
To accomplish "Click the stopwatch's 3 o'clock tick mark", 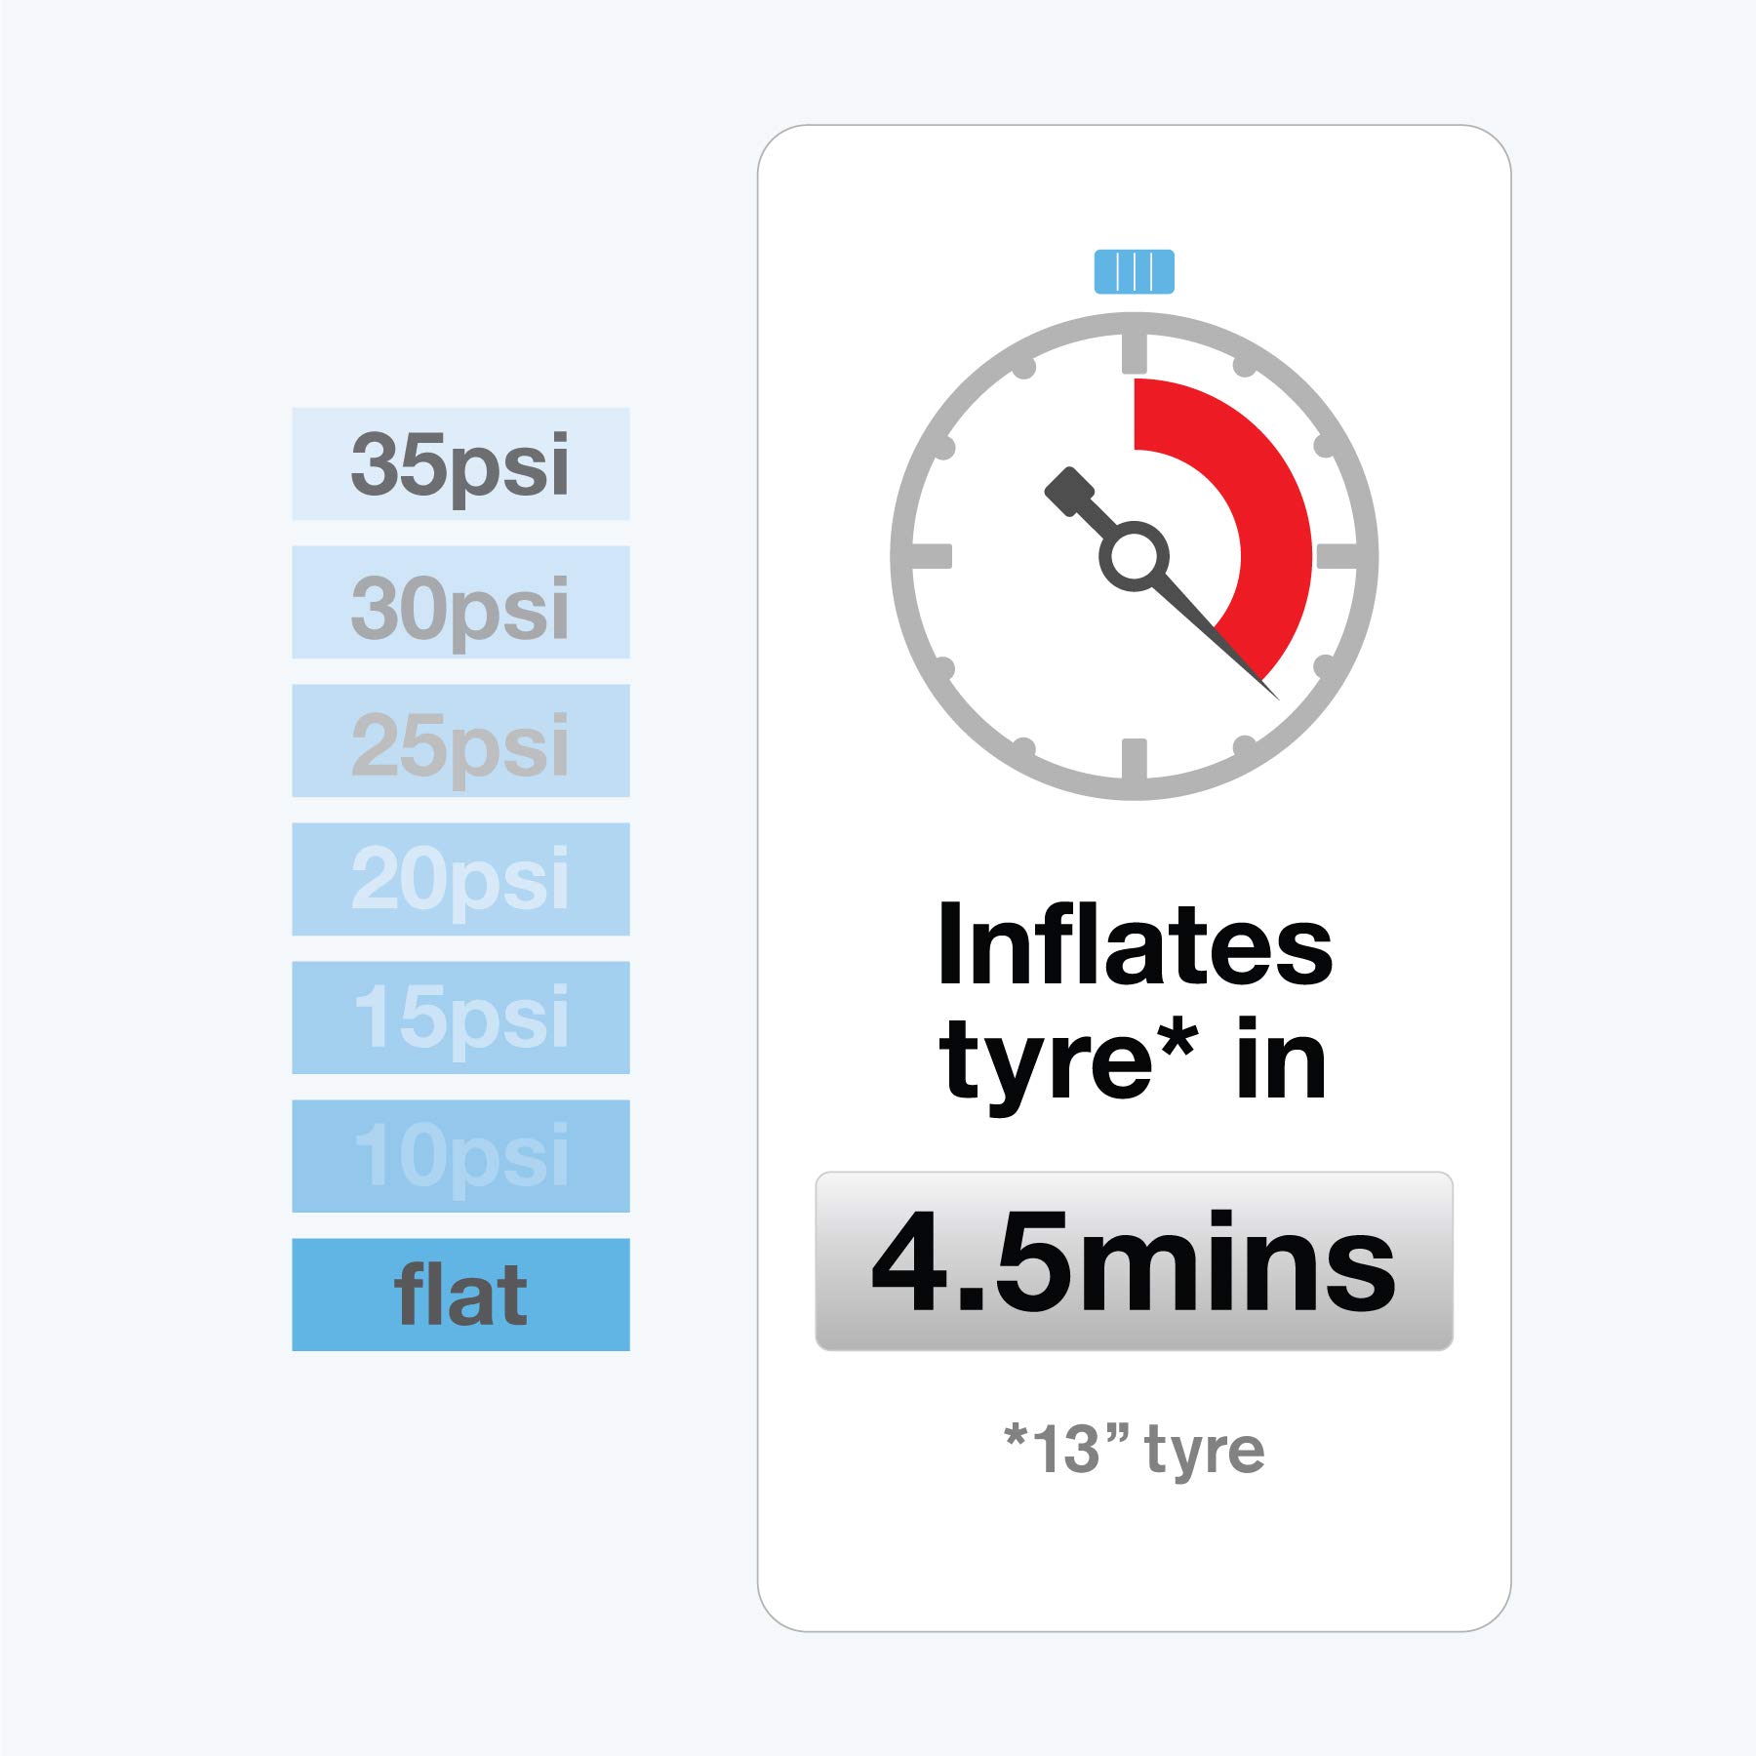I will pyautogui.click(x=1335, y=556).
